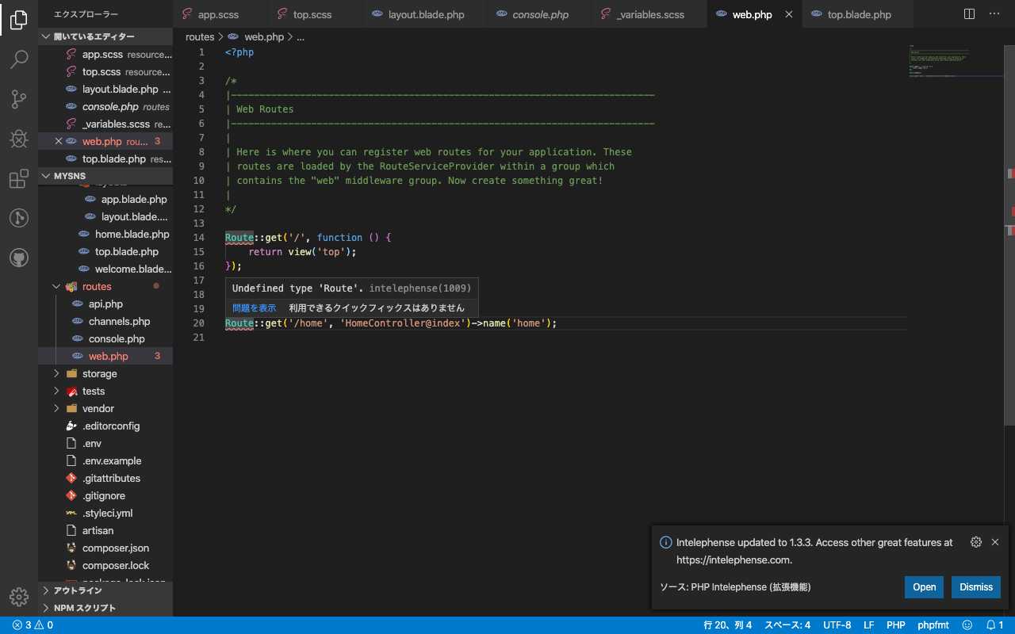Change indentation via スペース: 4 status

787,625
